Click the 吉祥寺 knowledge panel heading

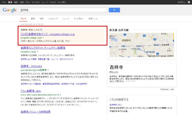tap(116, 67)
